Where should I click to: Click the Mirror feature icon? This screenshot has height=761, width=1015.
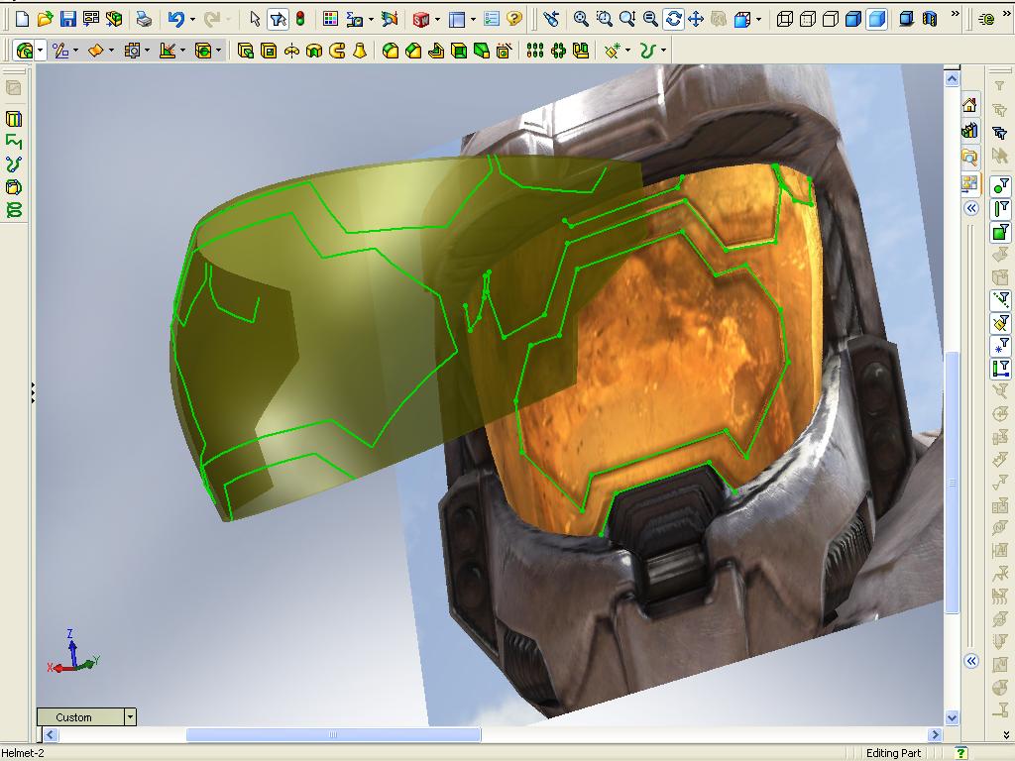[x=581, y=50]
